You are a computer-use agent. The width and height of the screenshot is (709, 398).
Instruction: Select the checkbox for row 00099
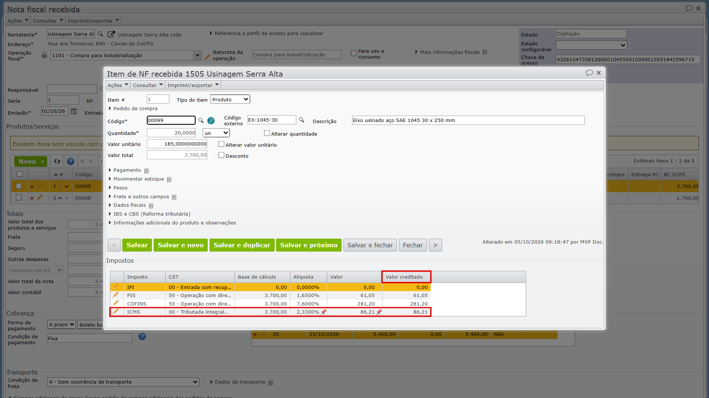click(x=19, y=186)
